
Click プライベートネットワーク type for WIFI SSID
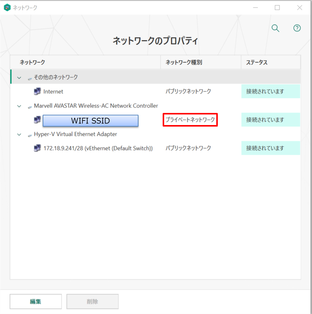point(190,120)
